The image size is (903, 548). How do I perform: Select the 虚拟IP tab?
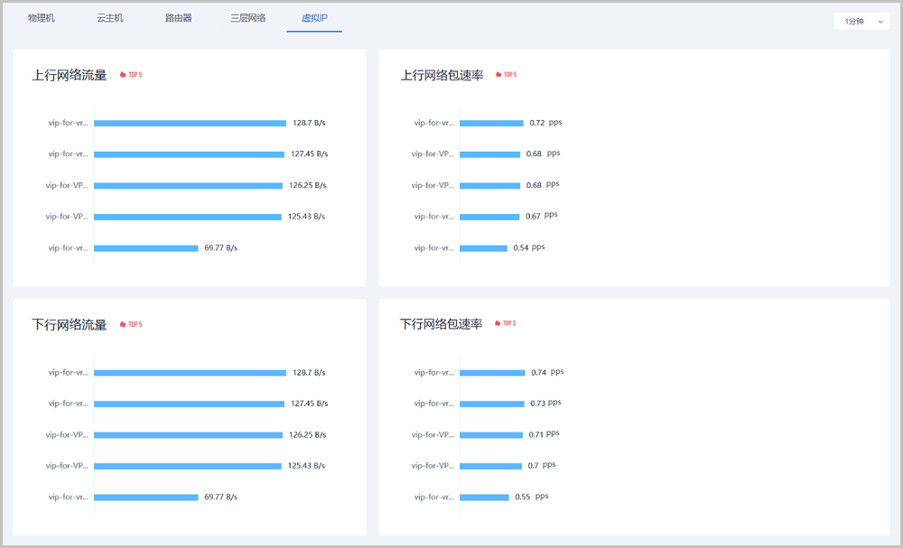pyautogui.click(x=314, y=18)
